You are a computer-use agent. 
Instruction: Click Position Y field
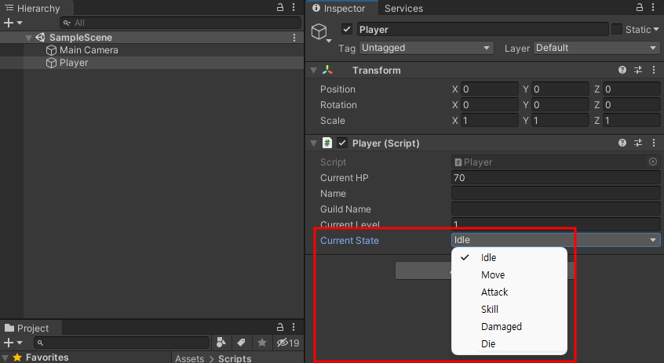560,89
